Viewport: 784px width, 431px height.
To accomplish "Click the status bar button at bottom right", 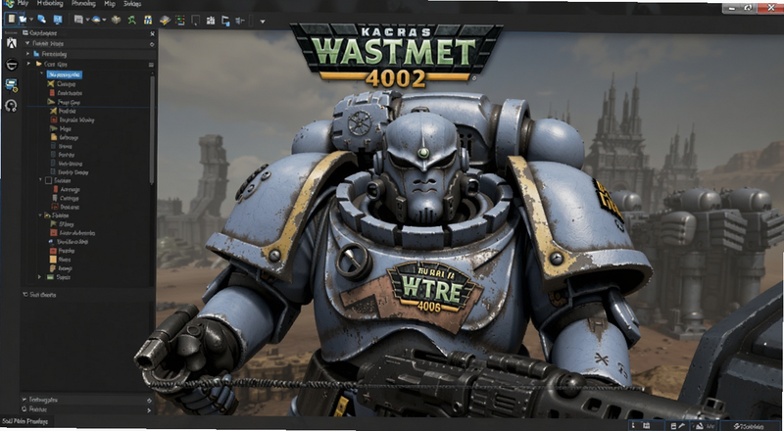I will coord(749,426).
